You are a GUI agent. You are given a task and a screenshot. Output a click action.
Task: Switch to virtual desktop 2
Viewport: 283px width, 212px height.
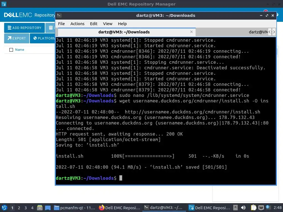(x=19, y=208)
